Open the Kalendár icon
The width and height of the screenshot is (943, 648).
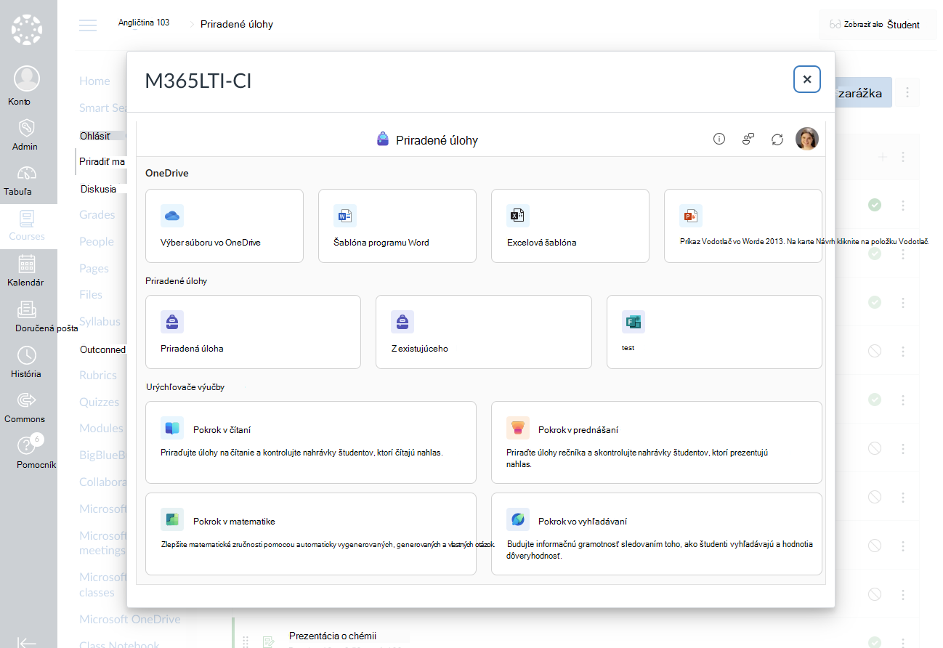(27, 264)
